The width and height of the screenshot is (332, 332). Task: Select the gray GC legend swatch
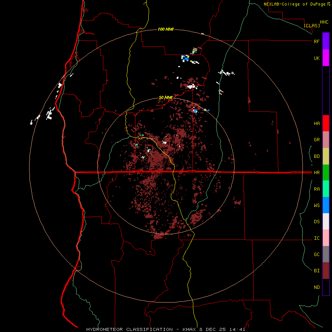pos(326,254)
